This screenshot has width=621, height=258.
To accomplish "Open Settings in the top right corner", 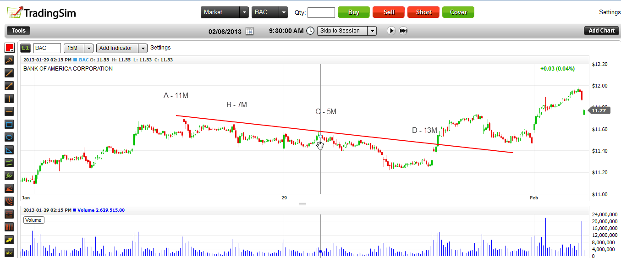I will coord(610,12).
